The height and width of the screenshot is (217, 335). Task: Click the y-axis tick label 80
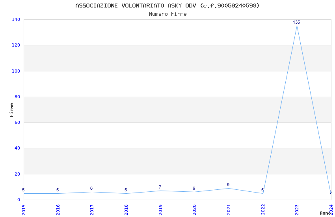point(17,97)
